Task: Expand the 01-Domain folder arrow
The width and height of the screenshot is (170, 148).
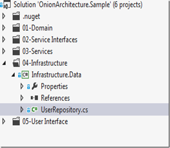Action: click(x=4, y=28)
